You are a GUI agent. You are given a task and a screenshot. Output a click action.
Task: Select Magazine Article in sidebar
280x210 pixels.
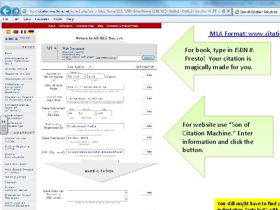tap(17, 74)
